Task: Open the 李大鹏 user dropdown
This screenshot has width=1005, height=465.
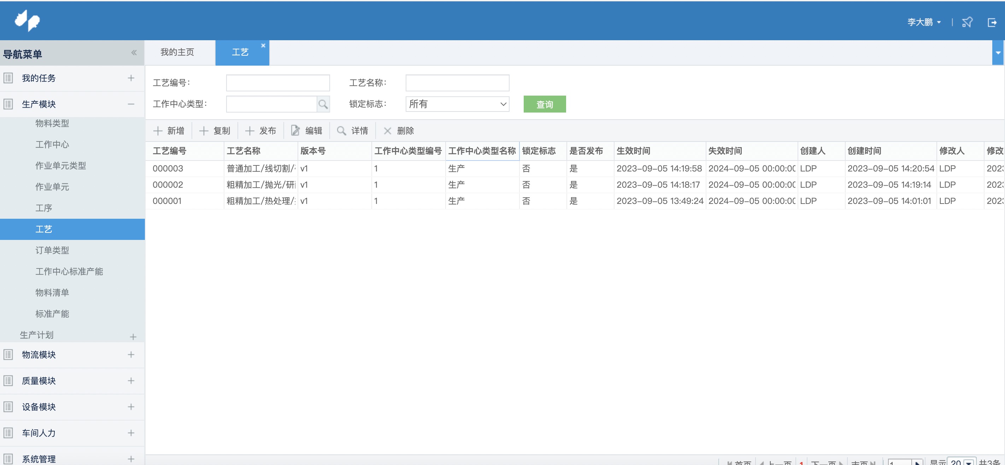Action: point(924,22)
